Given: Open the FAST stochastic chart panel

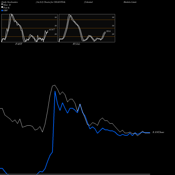Looking at the screenshot, I should 29,28.
